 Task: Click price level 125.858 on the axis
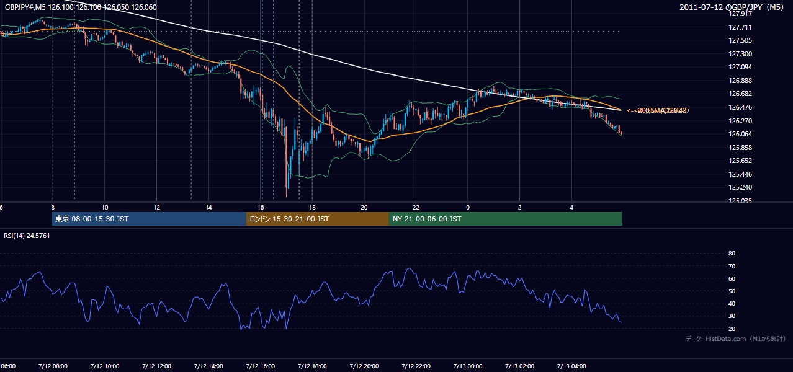coord(740,148)
